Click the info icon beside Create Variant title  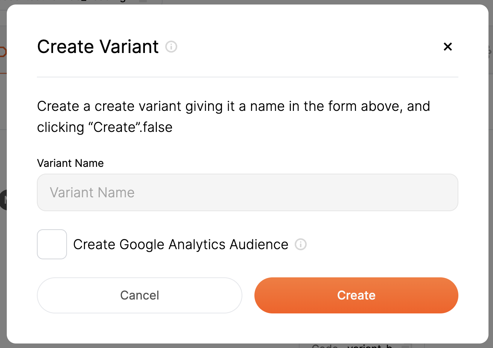pyautogui.click(x=171, y=47)
